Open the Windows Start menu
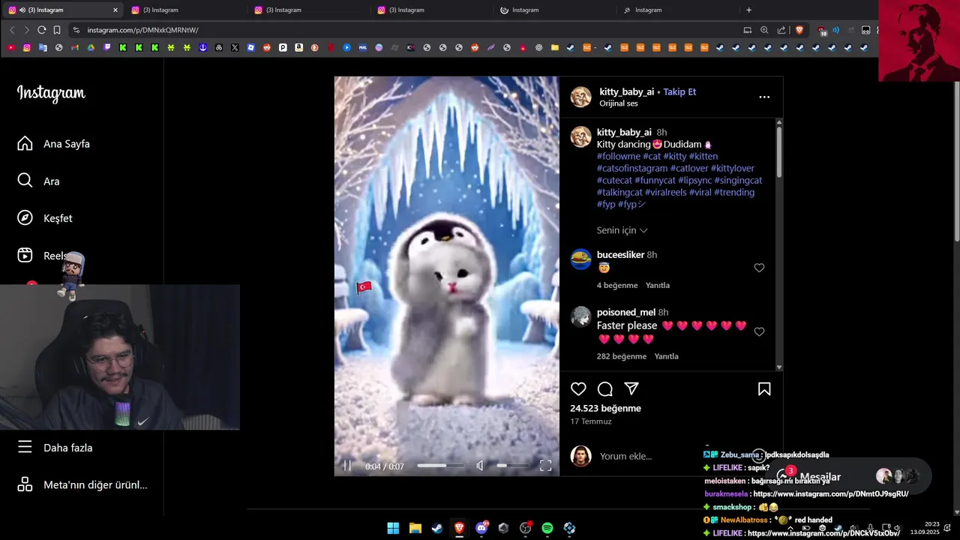Viewport: 960px width, 540px height. tap(393, 528)
